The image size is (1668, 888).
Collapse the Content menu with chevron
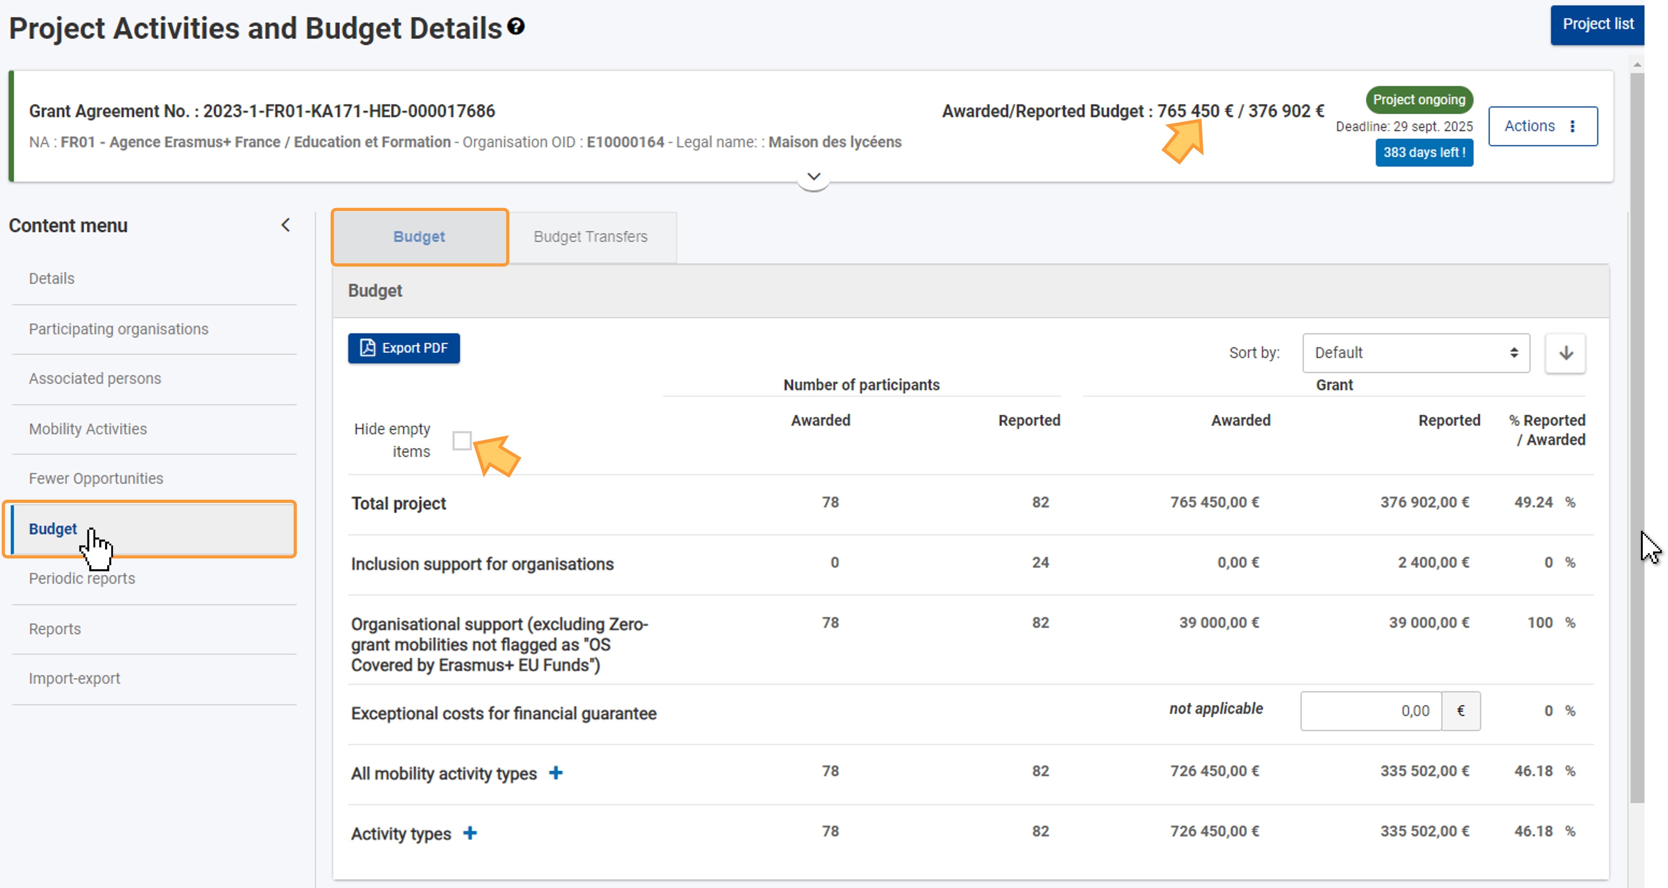tap(285, 225)
